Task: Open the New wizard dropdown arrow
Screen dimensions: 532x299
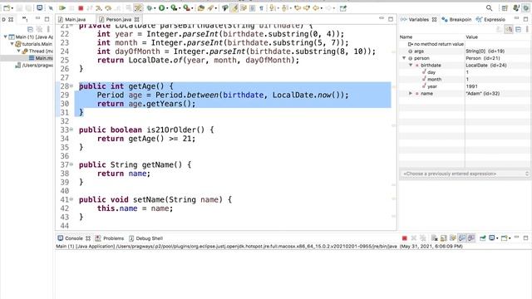Action: point(12,8)
